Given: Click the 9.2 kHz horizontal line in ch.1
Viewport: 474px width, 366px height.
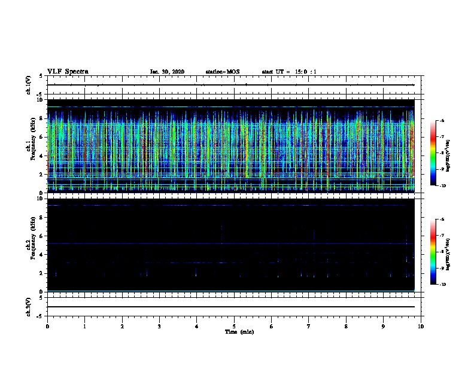Looking at the screenshot, I should pyautogui.click(x=231, y=107).
